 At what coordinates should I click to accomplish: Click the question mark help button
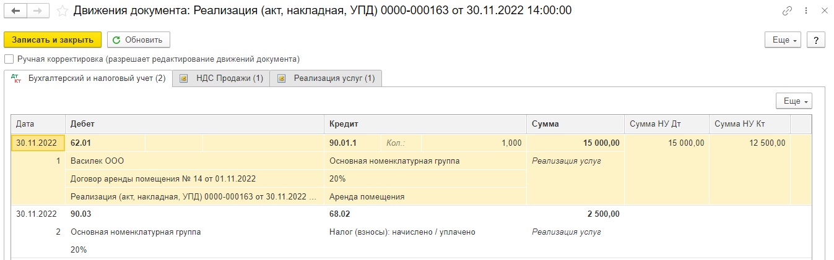(x=816, y=40)
